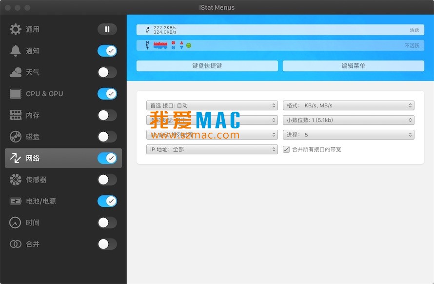This screenshot has width=434, height=284.
Task: Open the third left-column dropdown under the watermark
Action: (x=212, y=135)
